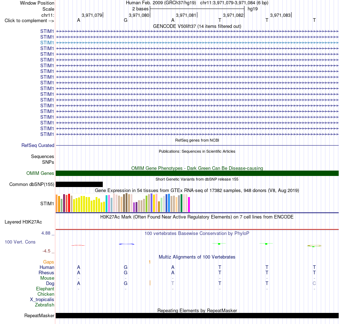The image size is (339, 324).
Task: Open the OMIM Genes track label
Action: (x=40, y=173)
